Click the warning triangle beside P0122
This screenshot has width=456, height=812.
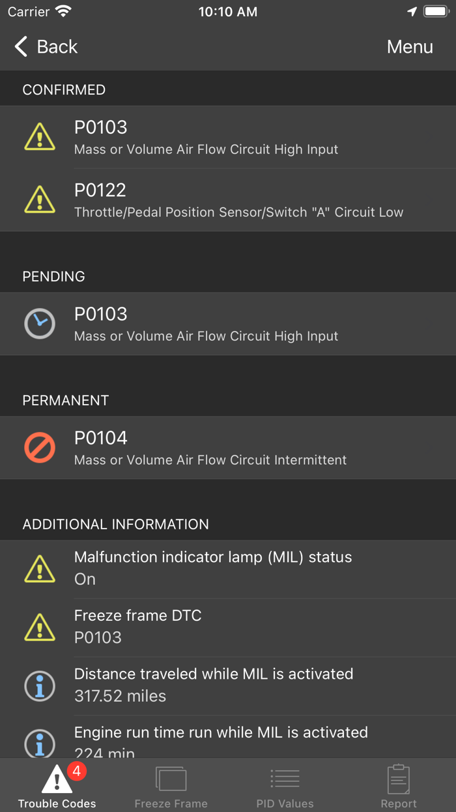(x=40, y=200)
